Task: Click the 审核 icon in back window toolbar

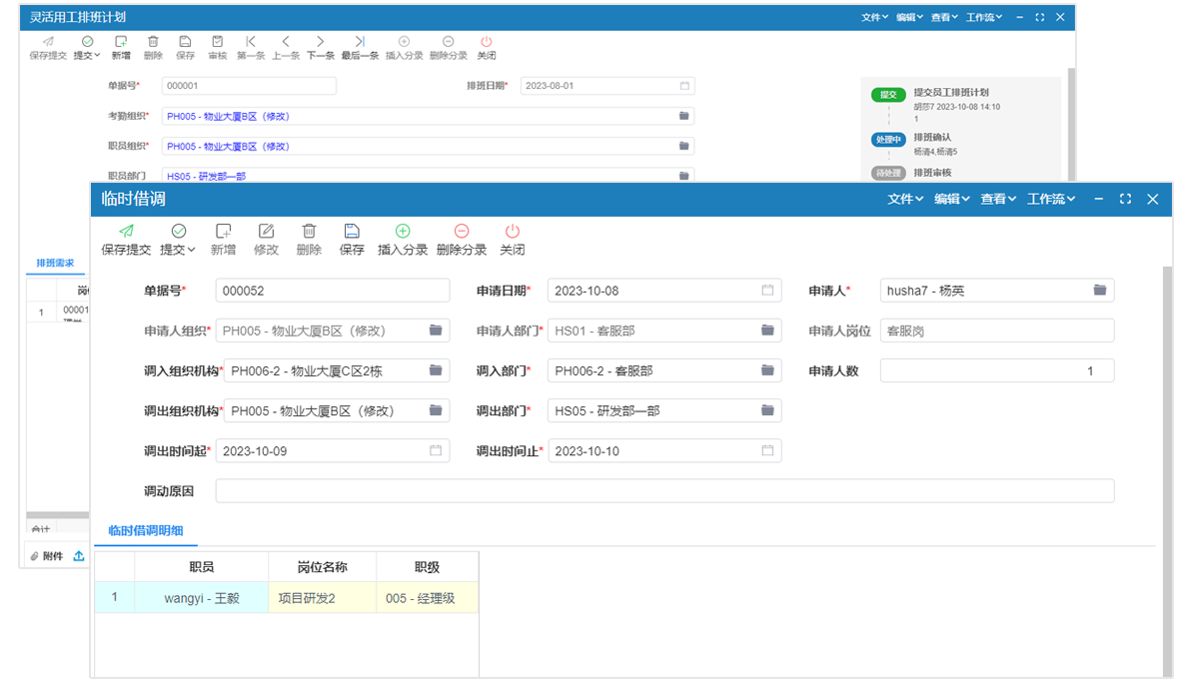Action: 217,42
